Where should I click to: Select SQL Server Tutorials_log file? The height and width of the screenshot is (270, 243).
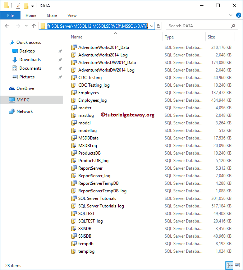pos(101,206)
